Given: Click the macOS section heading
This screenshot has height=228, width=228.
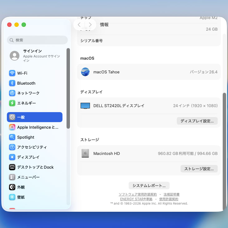Looking at the screenshot, I should tap(87, 58).
